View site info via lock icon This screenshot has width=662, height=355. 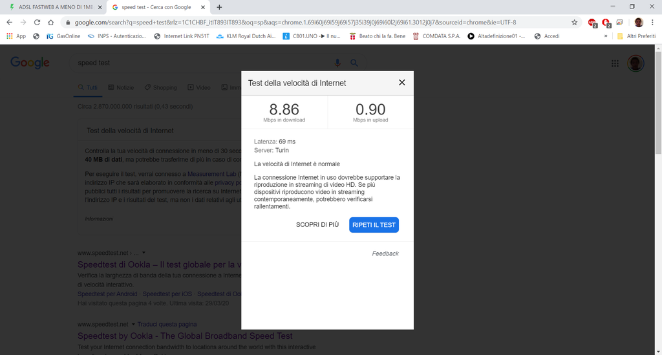tap(68, 23)
